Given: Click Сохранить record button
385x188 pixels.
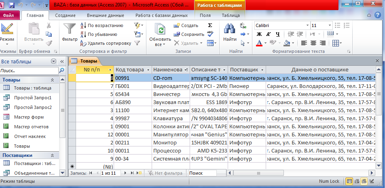Looking at the screenshot, I should 188,34.
